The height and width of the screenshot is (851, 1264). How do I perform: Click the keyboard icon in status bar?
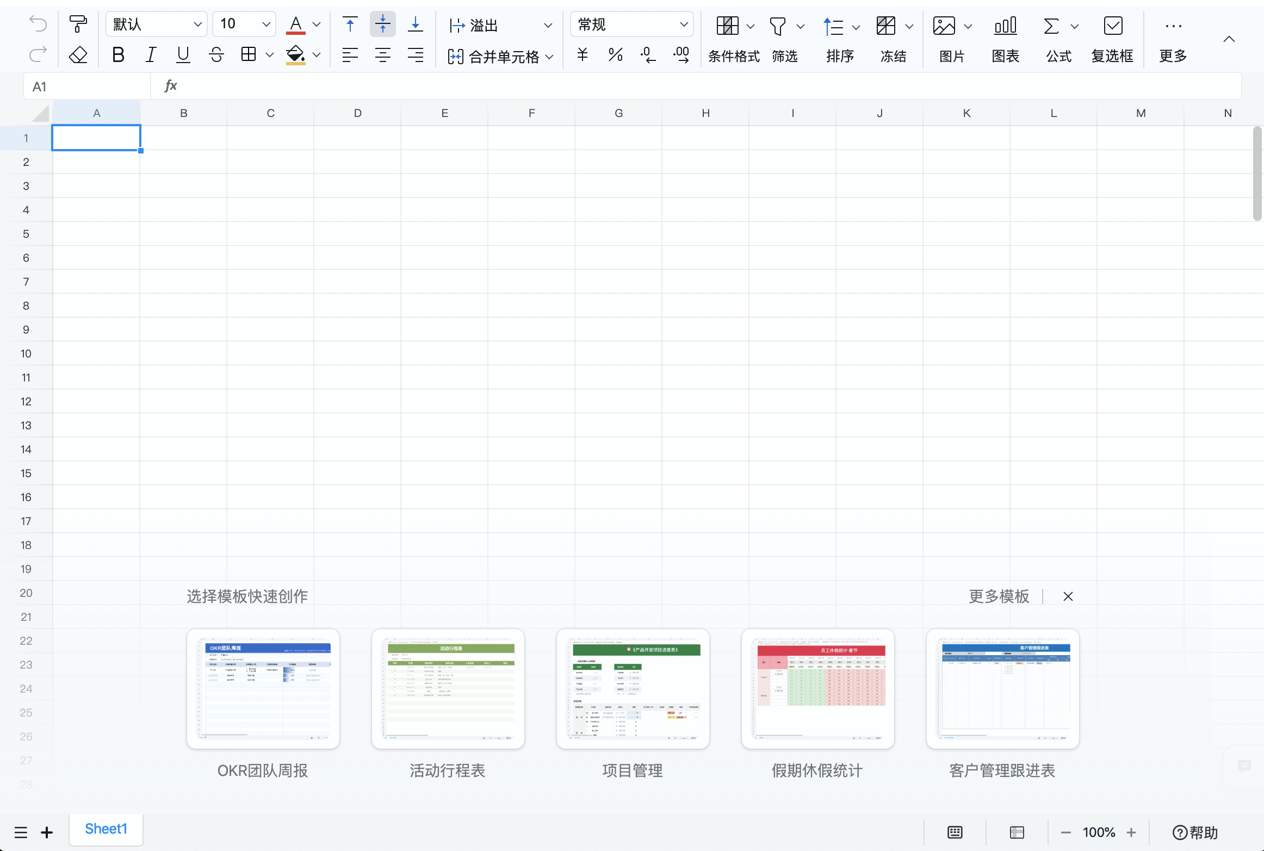[x=955, y=832]
